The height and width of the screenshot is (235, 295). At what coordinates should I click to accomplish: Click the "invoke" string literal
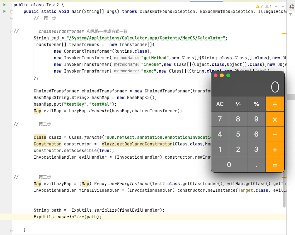[x=151, y=65]
